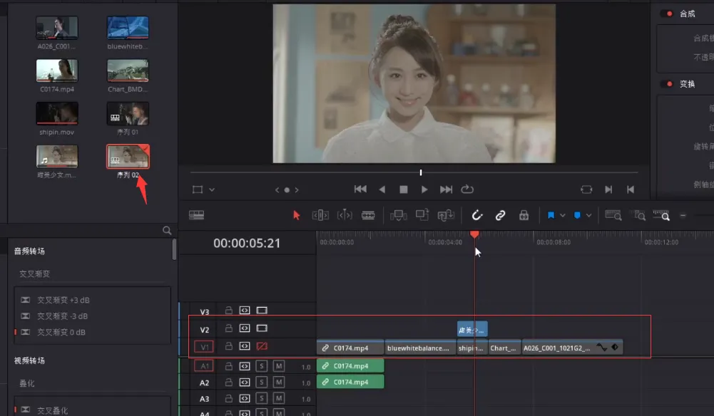Screen dimensions: 714x416
Task: Expand the viewer transform mode dropdown
Action: click(x=212, y=190)
